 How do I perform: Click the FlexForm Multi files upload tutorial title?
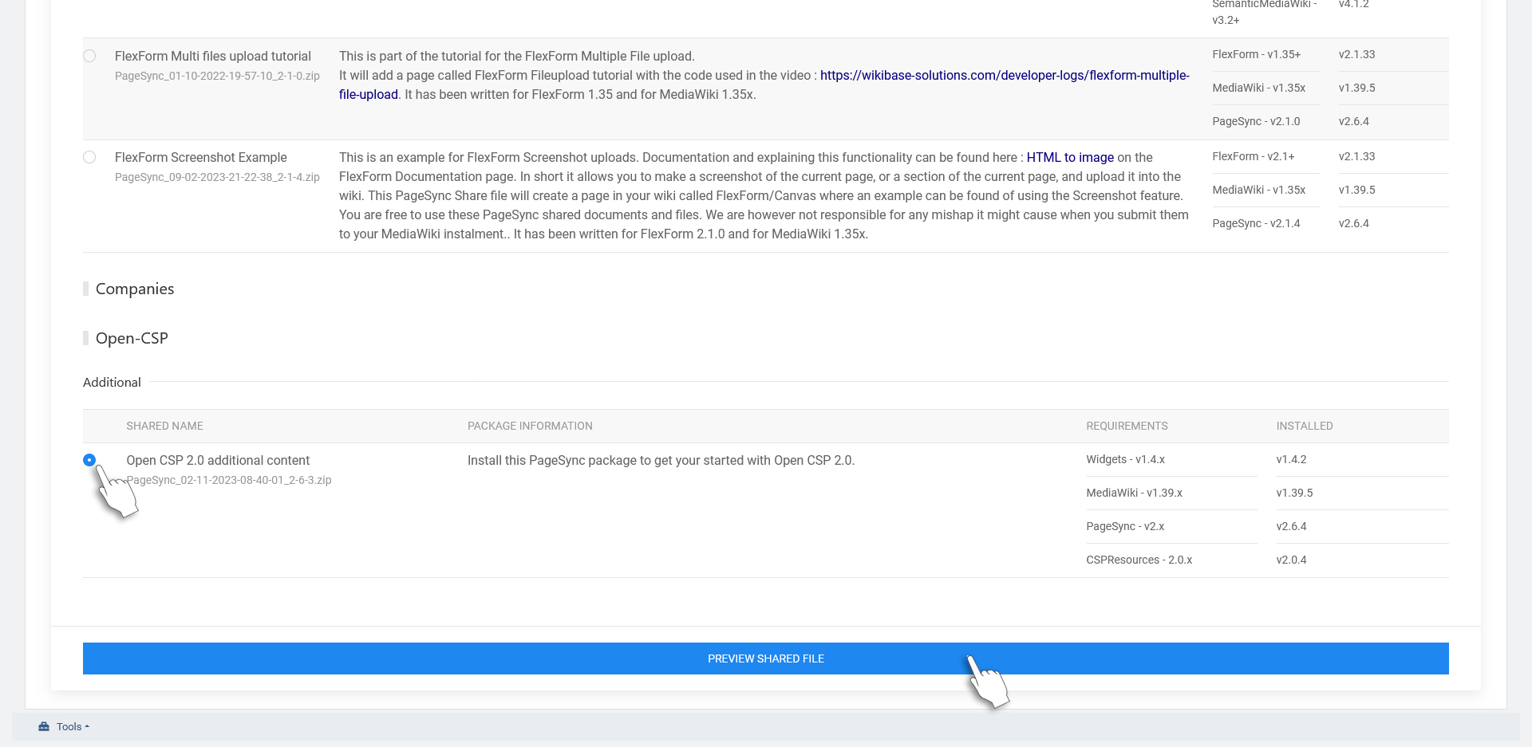[212, 56]
